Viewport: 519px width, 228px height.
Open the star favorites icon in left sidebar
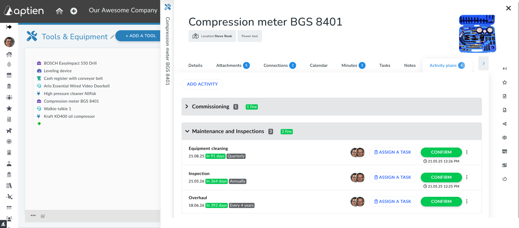click(x=9, y=108)
